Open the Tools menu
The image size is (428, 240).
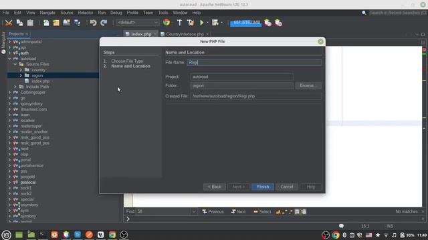tap(163, 13)
